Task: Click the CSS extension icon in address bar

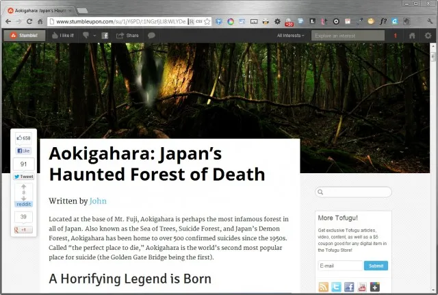Action: point(199,21)
